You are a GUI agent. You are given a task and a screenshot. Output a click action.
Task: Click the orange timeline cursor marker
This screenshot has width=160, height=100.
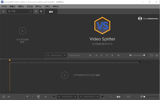pyautogui.click(x=10, y=60)
